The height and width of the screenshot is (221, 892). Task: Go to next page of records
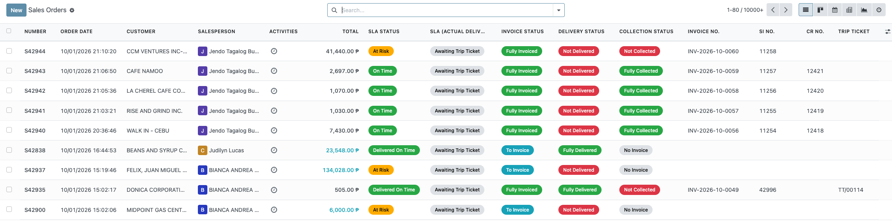786,10
